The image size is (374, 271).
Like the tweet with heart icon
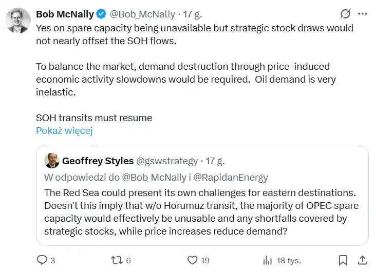click(x=193, y=260)
